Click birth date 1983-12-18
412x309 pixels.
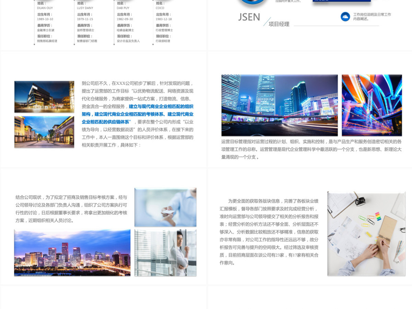(x=164, y=19)
